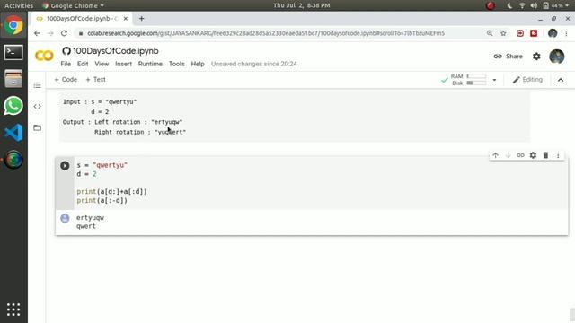Open the View menu
The image size is (575, 323).
tap(102, 64)
